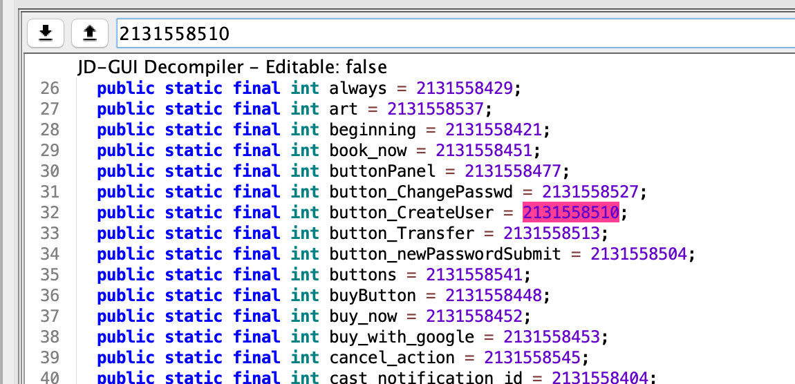The width and height of the screenshot is (795, 384).
Task: Select the identifier 'buyButton'
Action: point(373,296)
